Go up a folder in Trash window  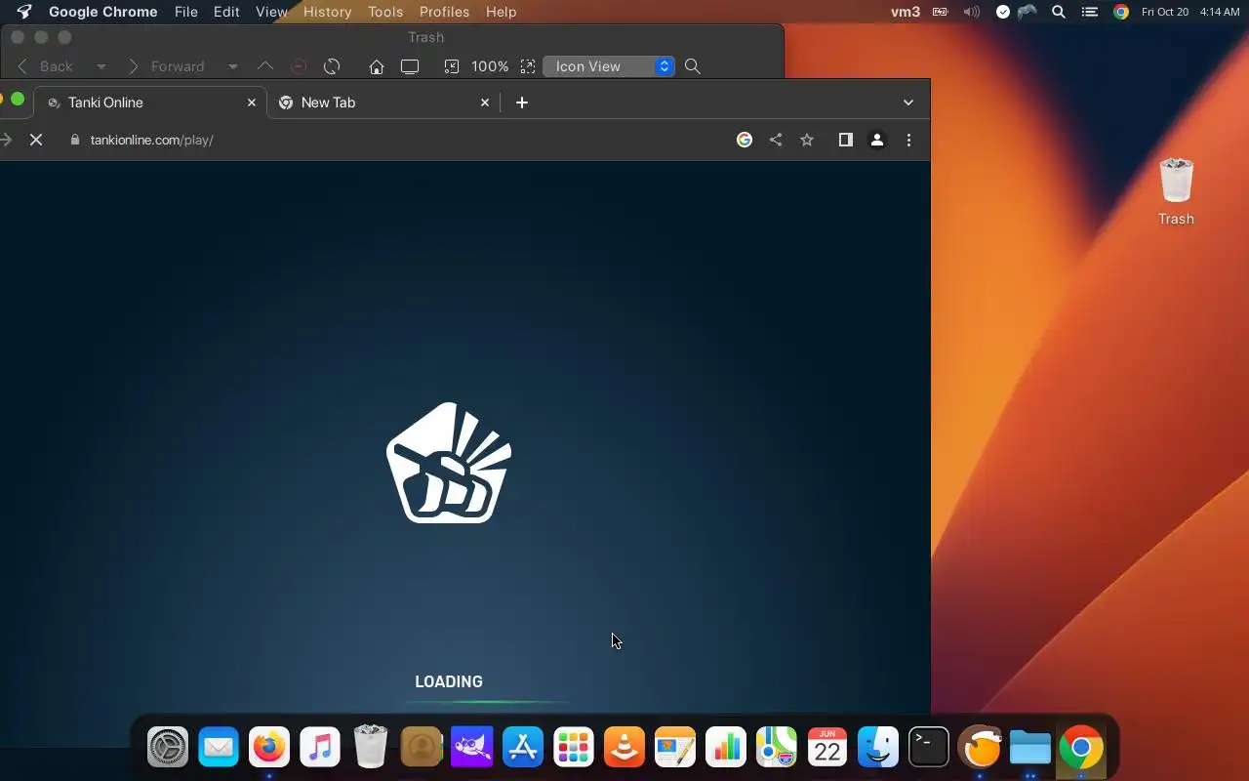[x=265, y=66]
